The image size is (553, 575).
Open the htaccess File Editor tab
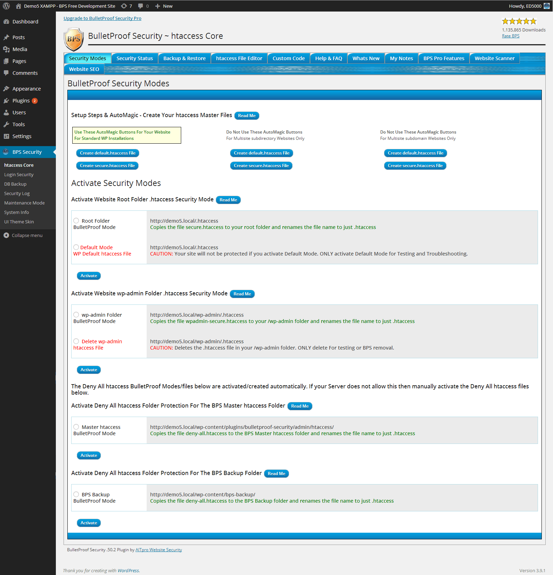pos(239,58)
